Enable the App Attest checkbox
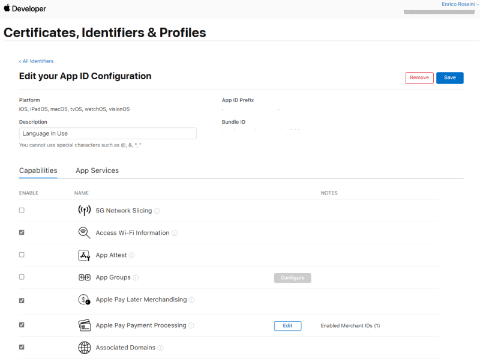480x359 pixels. [22, 255]
